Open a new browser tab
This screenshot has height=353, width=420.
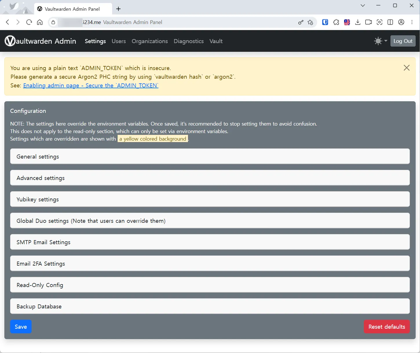(118, 9)
